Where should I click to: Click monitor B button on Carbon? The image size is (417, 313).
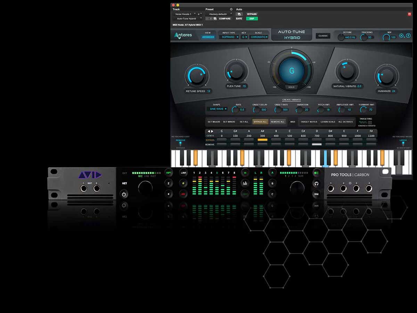click(x=272, y=183)
